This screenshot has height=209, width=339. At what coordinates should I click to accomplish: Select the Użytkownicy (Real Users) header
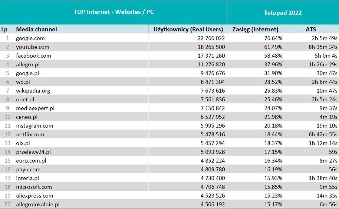pyautogui.click(x=188, y=29)
